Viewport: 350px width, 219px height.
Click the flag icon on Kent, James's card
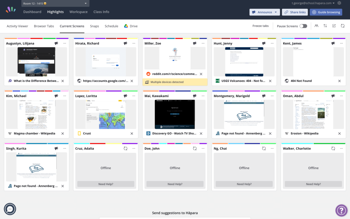tap(333, 43)
